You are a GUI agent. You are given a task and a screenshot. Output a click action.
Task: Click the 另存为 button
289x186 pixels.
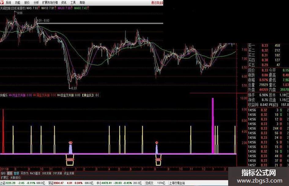click(24, 173)
